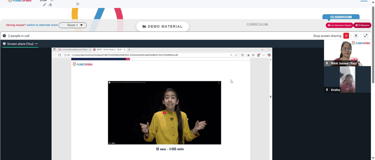The image size is (375, 160).
Task: Open the favorites list icon
Action: click(x=253, y=55)
